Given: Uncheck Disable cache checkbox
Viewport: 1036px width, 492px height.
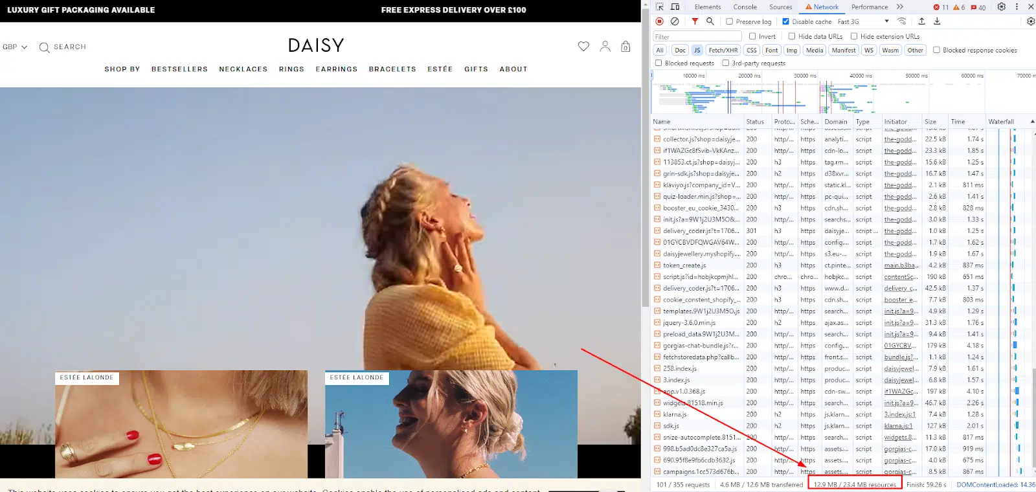Looking at the screenshot, I should pos(786,21).
